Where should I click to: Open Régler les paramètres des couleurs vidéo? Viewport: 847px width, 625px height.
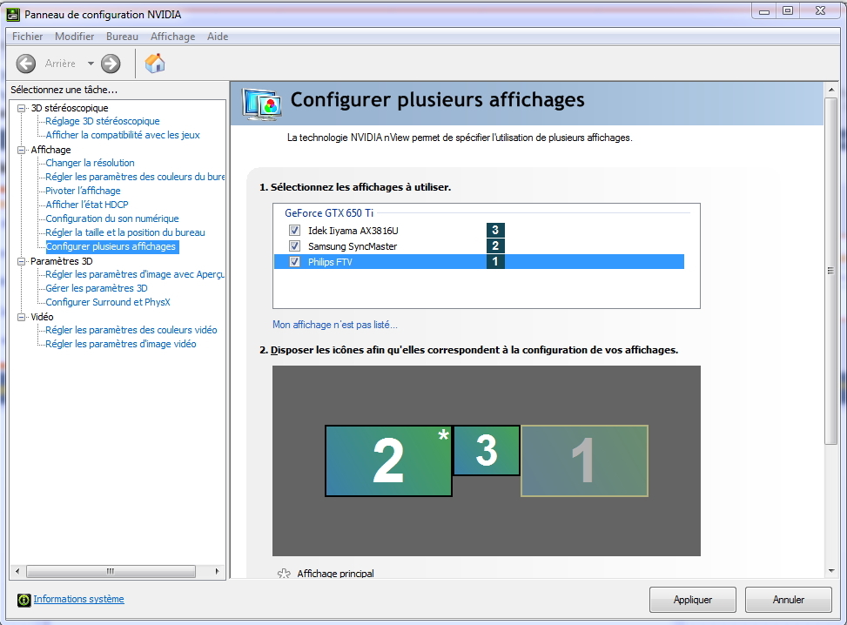pyautogui.click(x=131, y=330)
